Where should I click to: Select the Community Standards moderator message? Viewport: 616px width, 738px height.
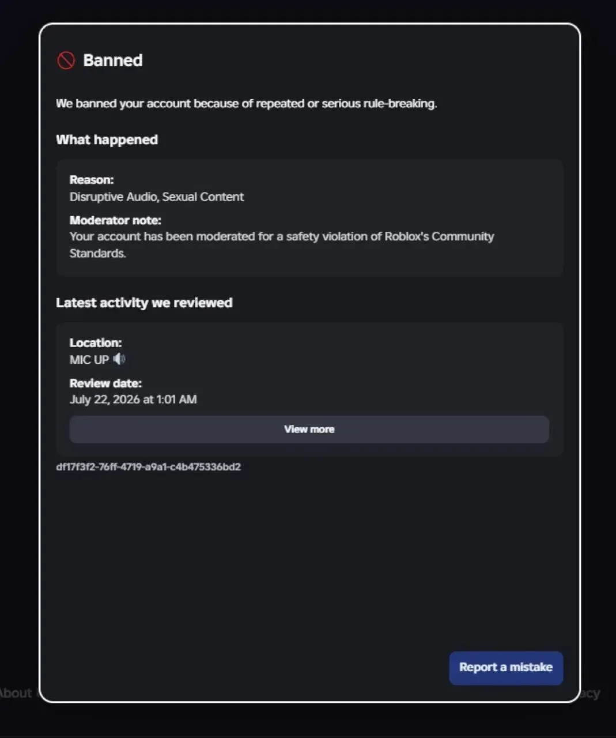click(282, 244)
